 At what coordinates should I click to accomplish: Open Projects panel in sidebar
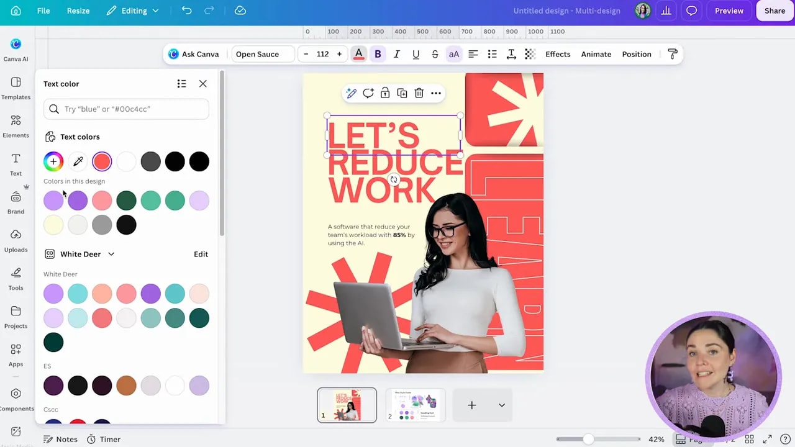click(16, 317)
